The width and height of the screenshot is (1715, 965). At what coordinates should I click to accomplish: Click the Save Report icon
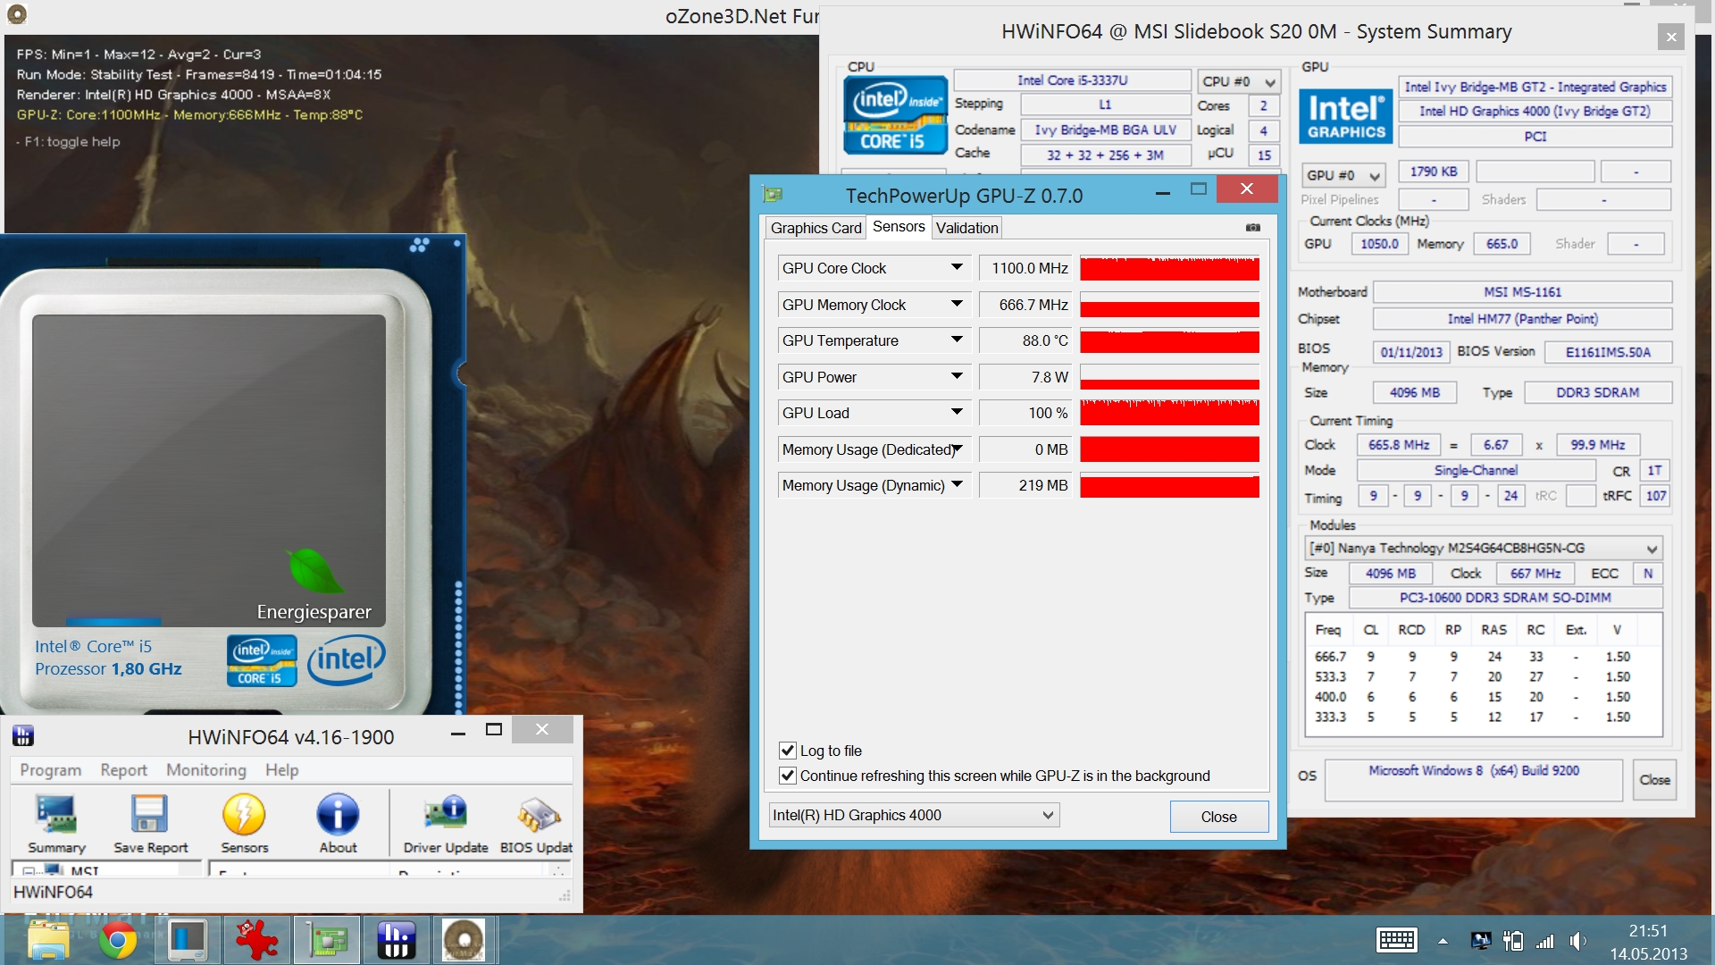[150, 824]
